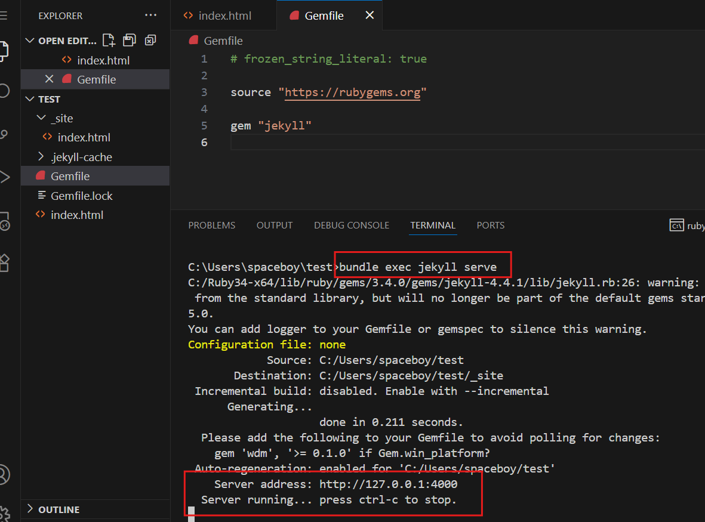Screen dimensions: 705x522
Task: Open the Accounts icon in the activity bar
Action: 4,474
